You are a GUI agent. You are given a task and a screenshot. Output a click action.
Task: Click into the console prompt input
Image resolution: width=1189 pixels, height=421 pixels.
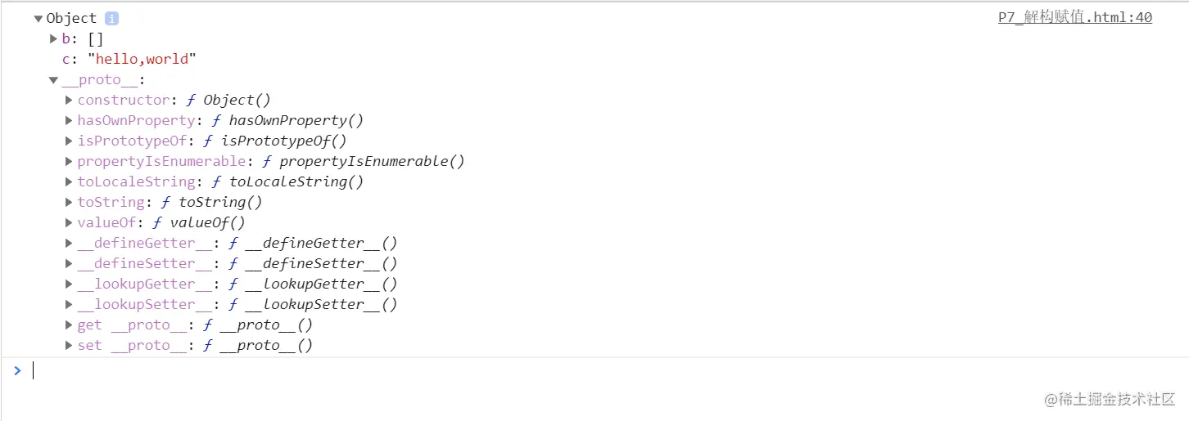click(606, 370)
